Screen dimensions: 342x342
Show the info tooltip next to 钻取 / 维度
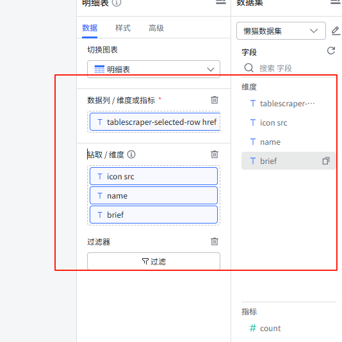click(x=131, y=154)
